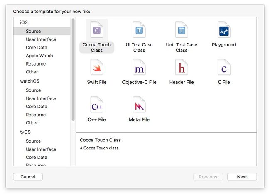Click the tvOS section header
The width and height of the screenshot is (270, 195).
click(x=25, y=132)
